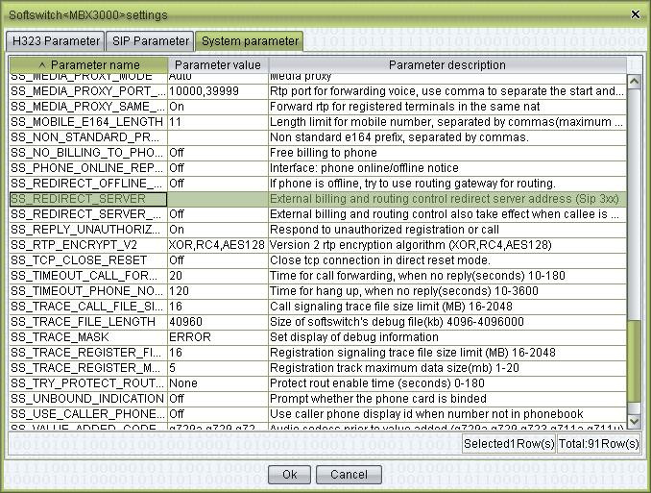Toggle the SS_TCP_CLOSE_RESET Off value
The image size is (651, 493).
click(217, 260)
